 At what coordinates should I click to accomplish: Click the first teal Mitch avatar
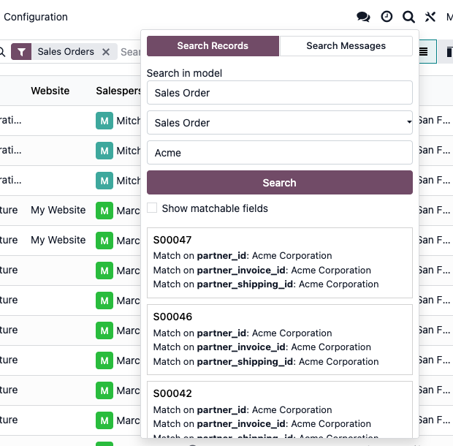(x=104, y=121)
